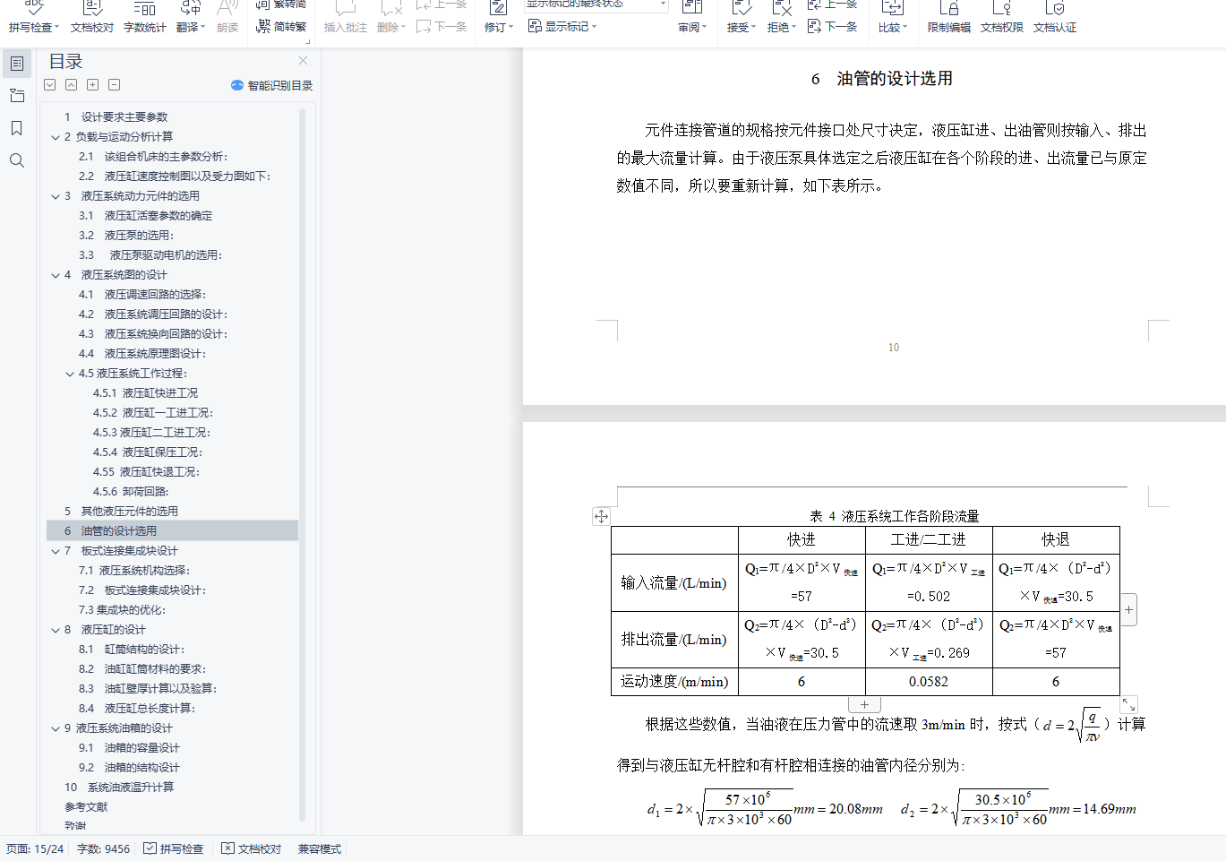Screen dimensions: 1226x861
Task: Click 兼容模式 in the status bar
Action: (320, 849)
